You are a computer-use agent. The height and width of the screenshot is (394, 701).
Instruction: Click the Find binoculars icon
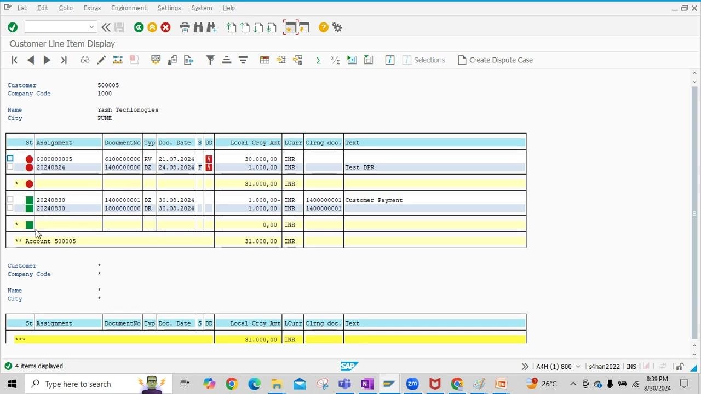coord(198,27)
